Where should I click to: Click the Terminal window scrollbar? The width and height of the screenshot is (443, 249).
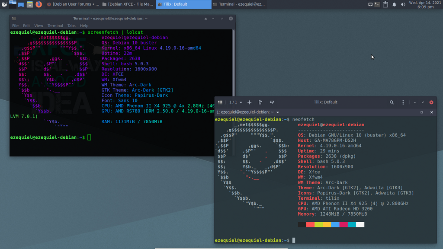click(233, 63)
